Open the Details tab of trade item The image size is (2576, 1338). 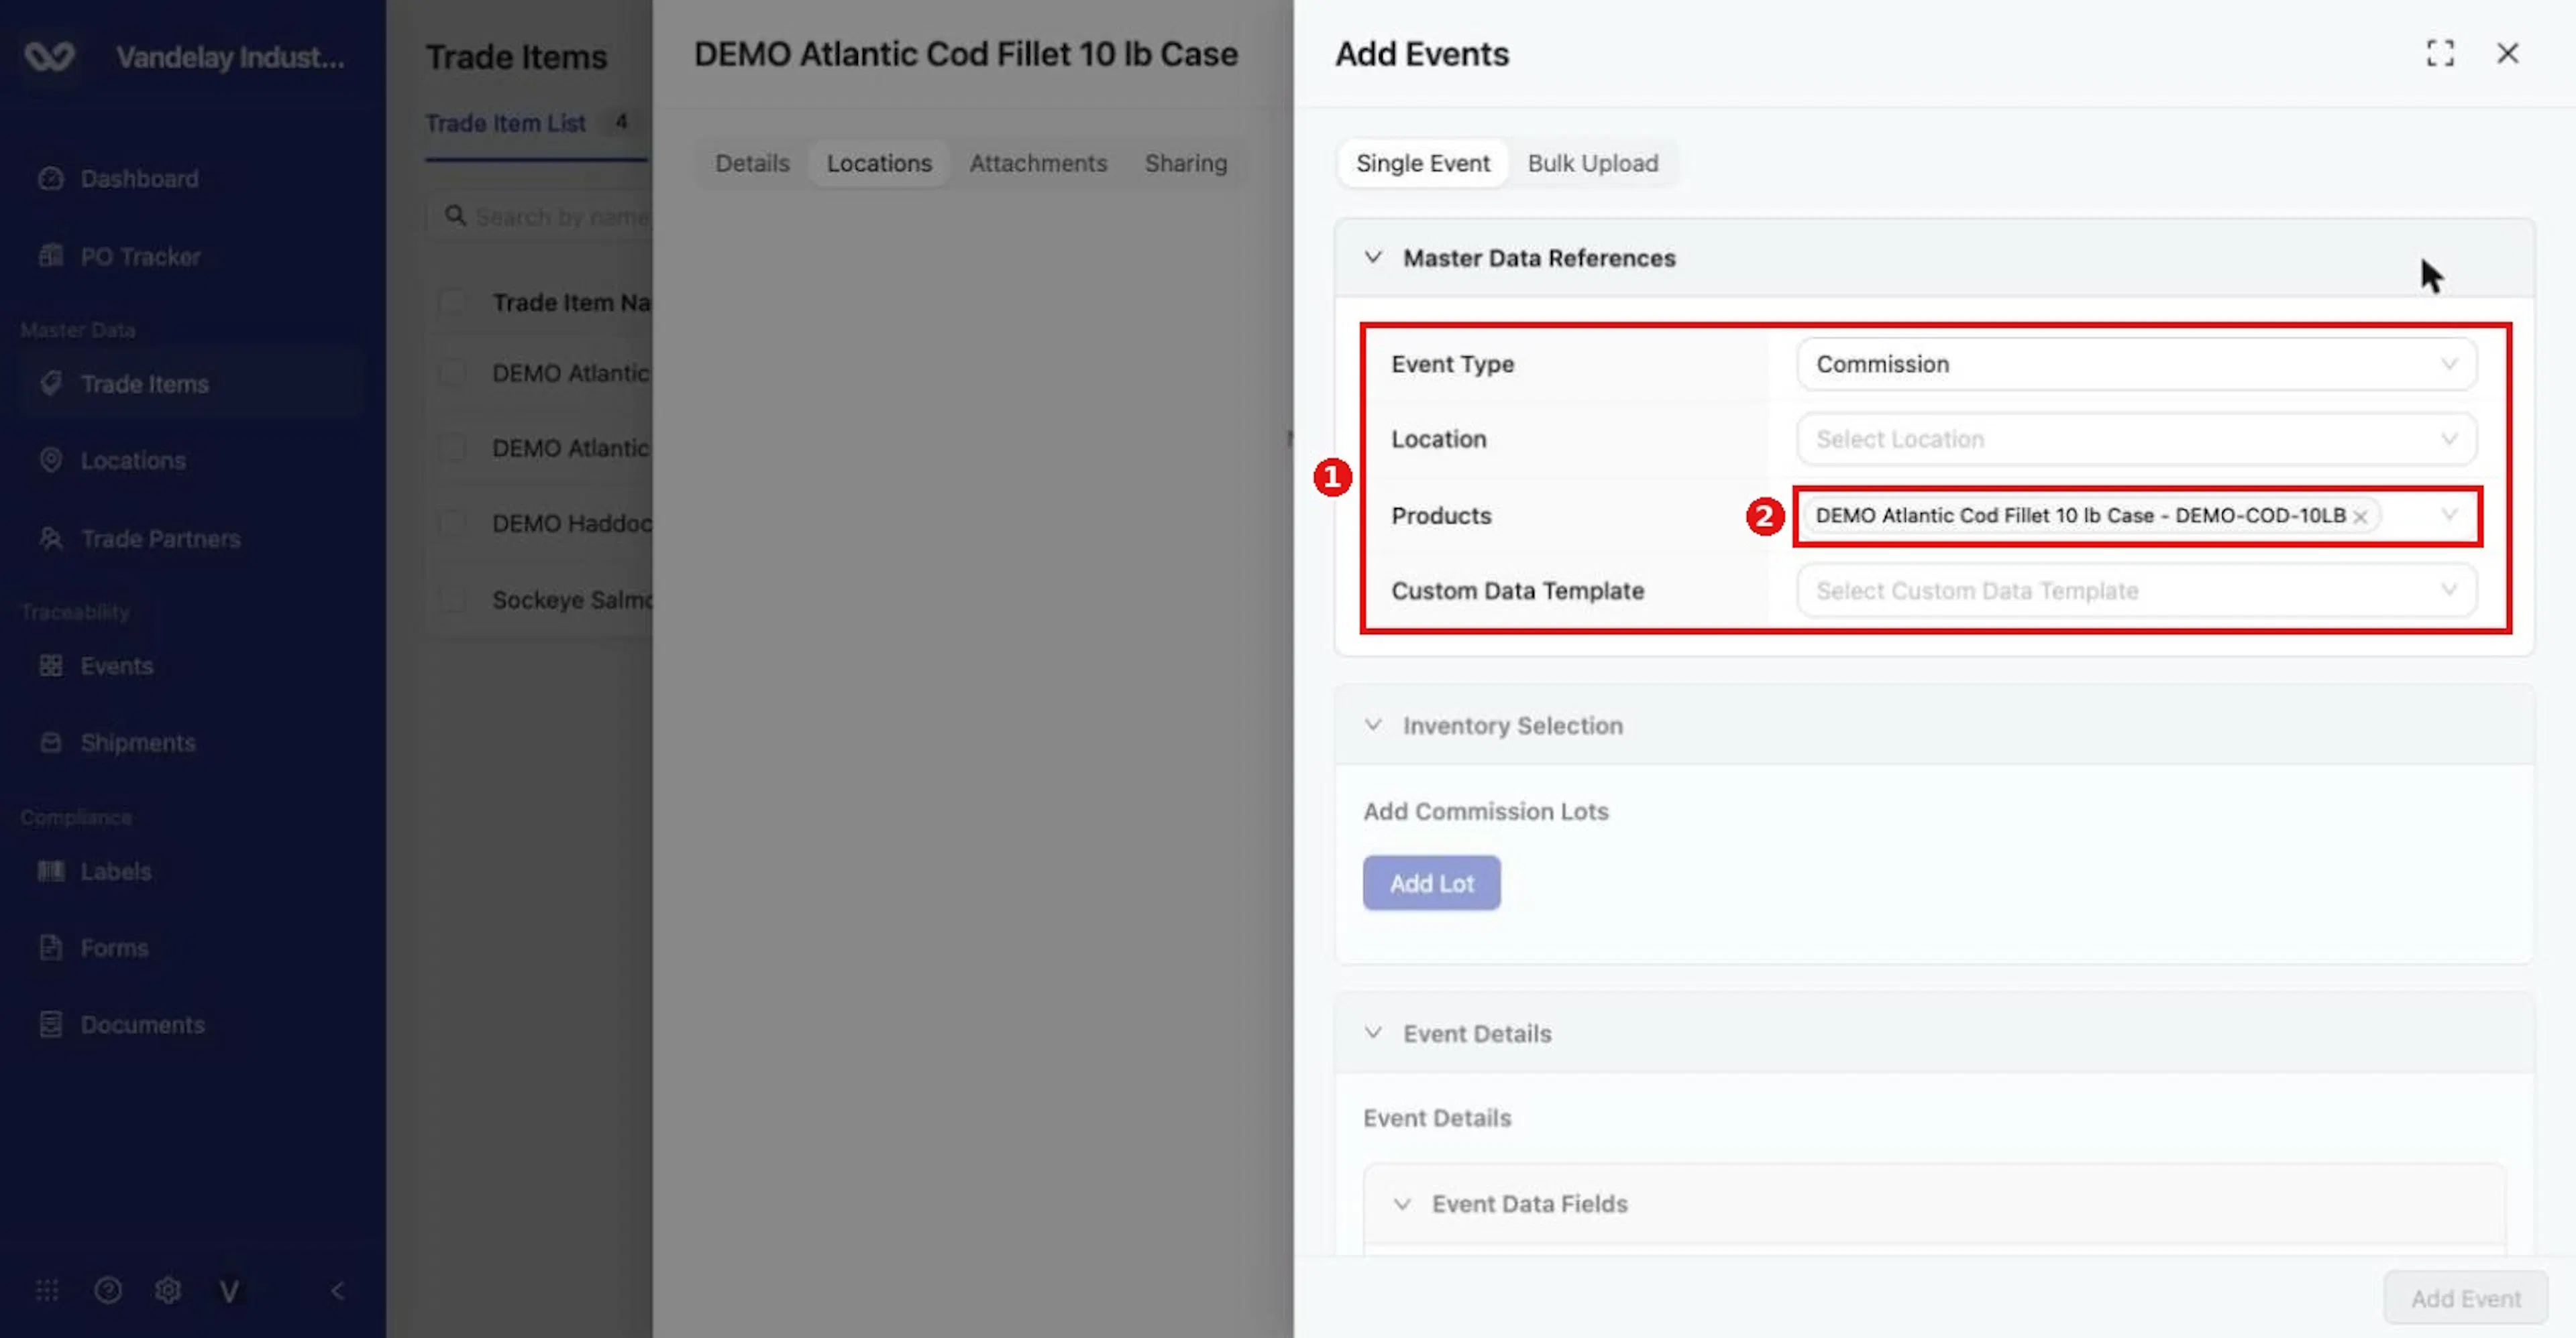[x=752, y=163]
